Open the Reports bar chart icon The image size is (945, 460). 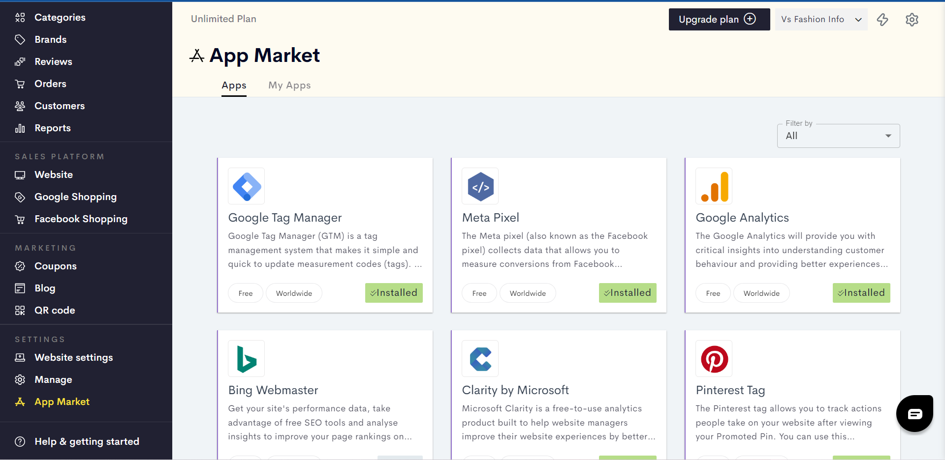(x=20, y=128)
